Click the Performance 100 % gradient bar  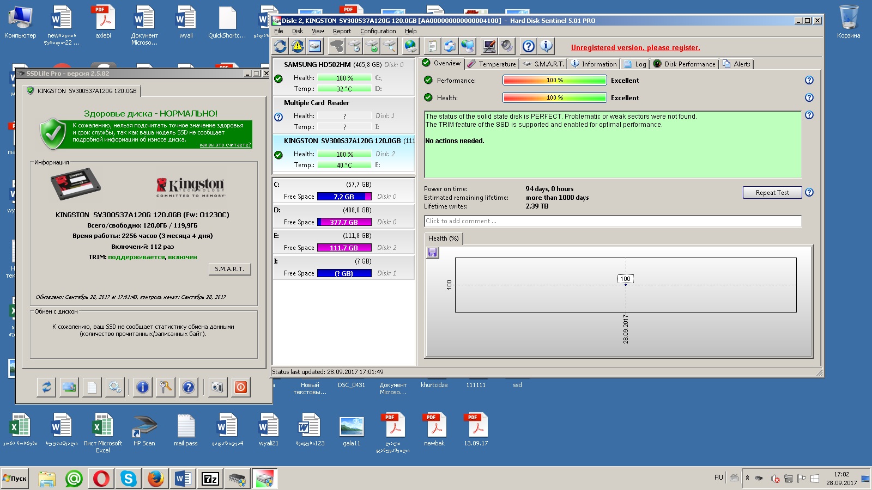[555, 80]
